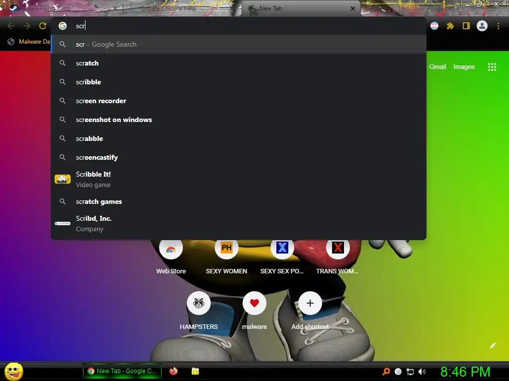The width and height of the screenshot is (509, 381).
Task: Select 'scr - Google Search' suggestion
Action: [239, 44]
